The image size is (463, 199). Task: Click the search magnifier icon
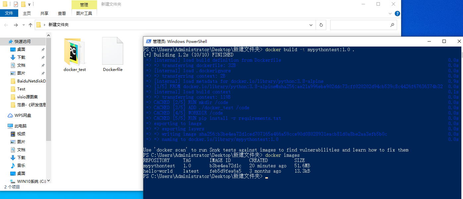(392, 25)
